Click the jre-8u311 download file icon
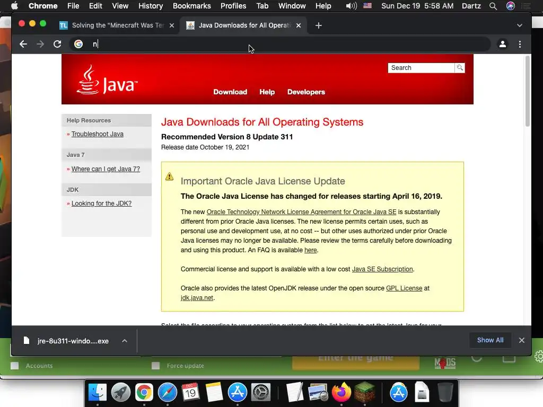 (27, 341)
